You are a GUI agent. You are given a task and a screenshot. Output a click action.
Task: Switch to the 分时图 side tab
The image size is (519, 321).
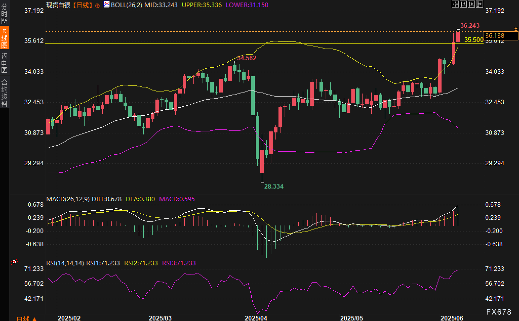4,13
